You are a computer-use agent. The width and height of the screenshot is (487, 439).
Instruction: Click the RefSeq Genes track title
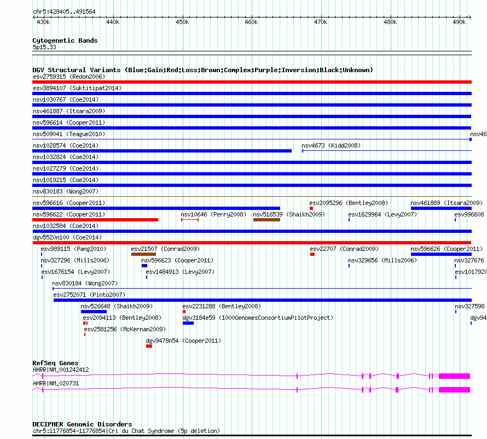(x=55, y=363)
